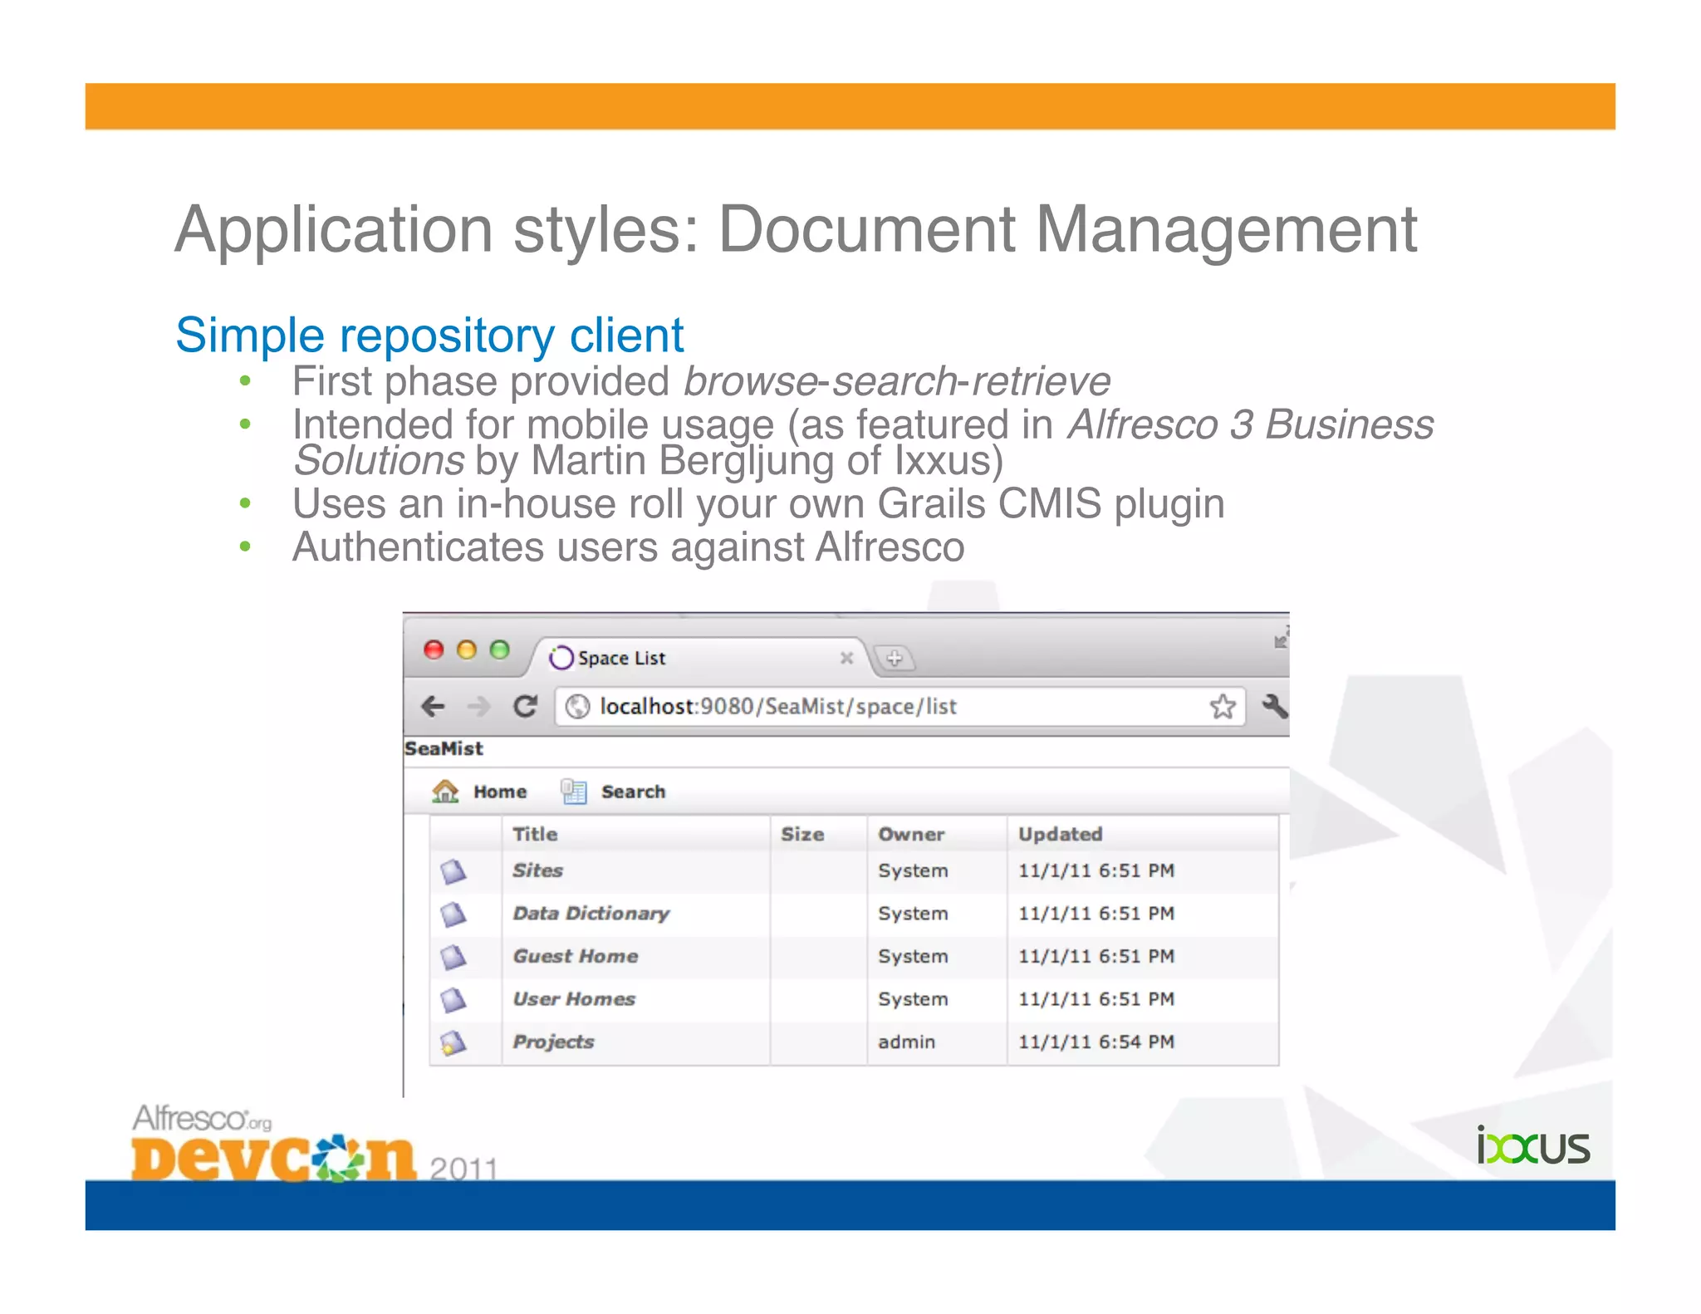1701x1314 pixels.
Task: Open the Data Dictionary space
Action: pos(591,914)
